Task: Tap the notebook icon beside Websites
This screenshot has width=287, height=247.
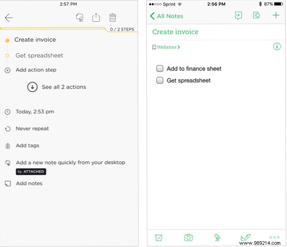Action: coord(154,47)
